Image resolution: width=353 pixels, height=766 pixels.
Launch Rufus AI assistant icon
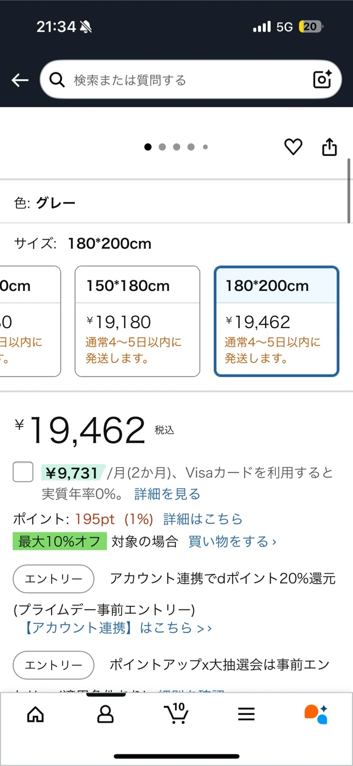click(316, 714)
